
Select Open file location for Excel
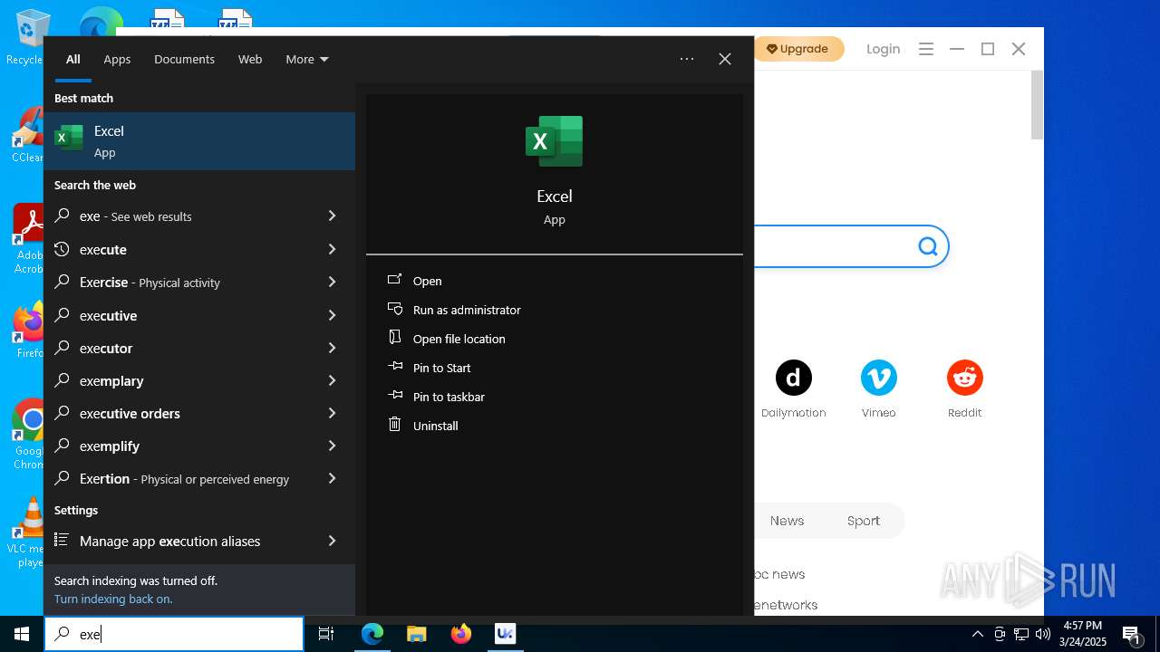459,339
